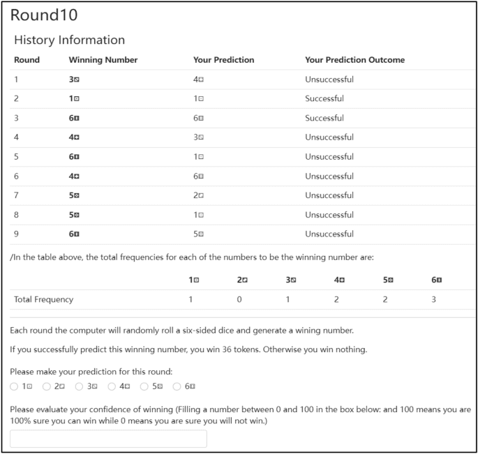The image size is (478, 454).
Task: Click Round 1 winning number dice icon
Action: [x=77, y=80]
